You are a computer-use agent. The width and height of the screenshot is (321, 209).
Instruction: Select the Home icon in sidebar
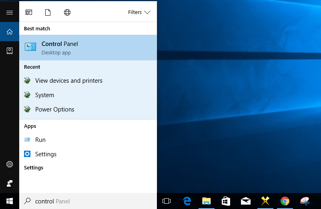pos(10,32)
